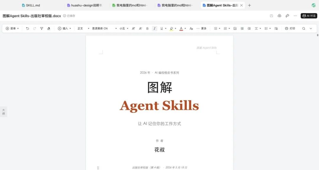Expand the alignment options arrow
Viewport: 319px width, 170px height.
260,29
